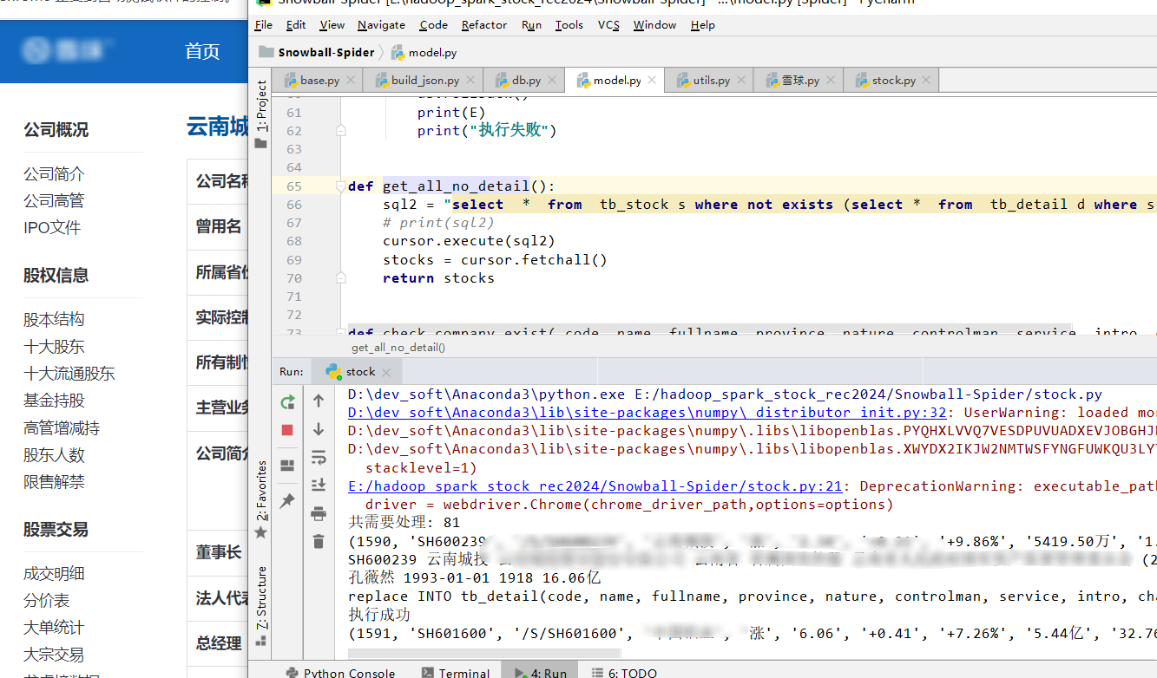This screenshot has width=1157, height=678.
Task: Rerun the stock script with green rerun icon
Action: [x=287, y=402]
